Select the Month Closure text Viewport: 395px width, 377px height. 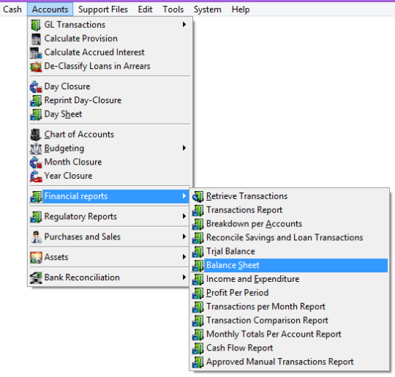click(73, 162)
